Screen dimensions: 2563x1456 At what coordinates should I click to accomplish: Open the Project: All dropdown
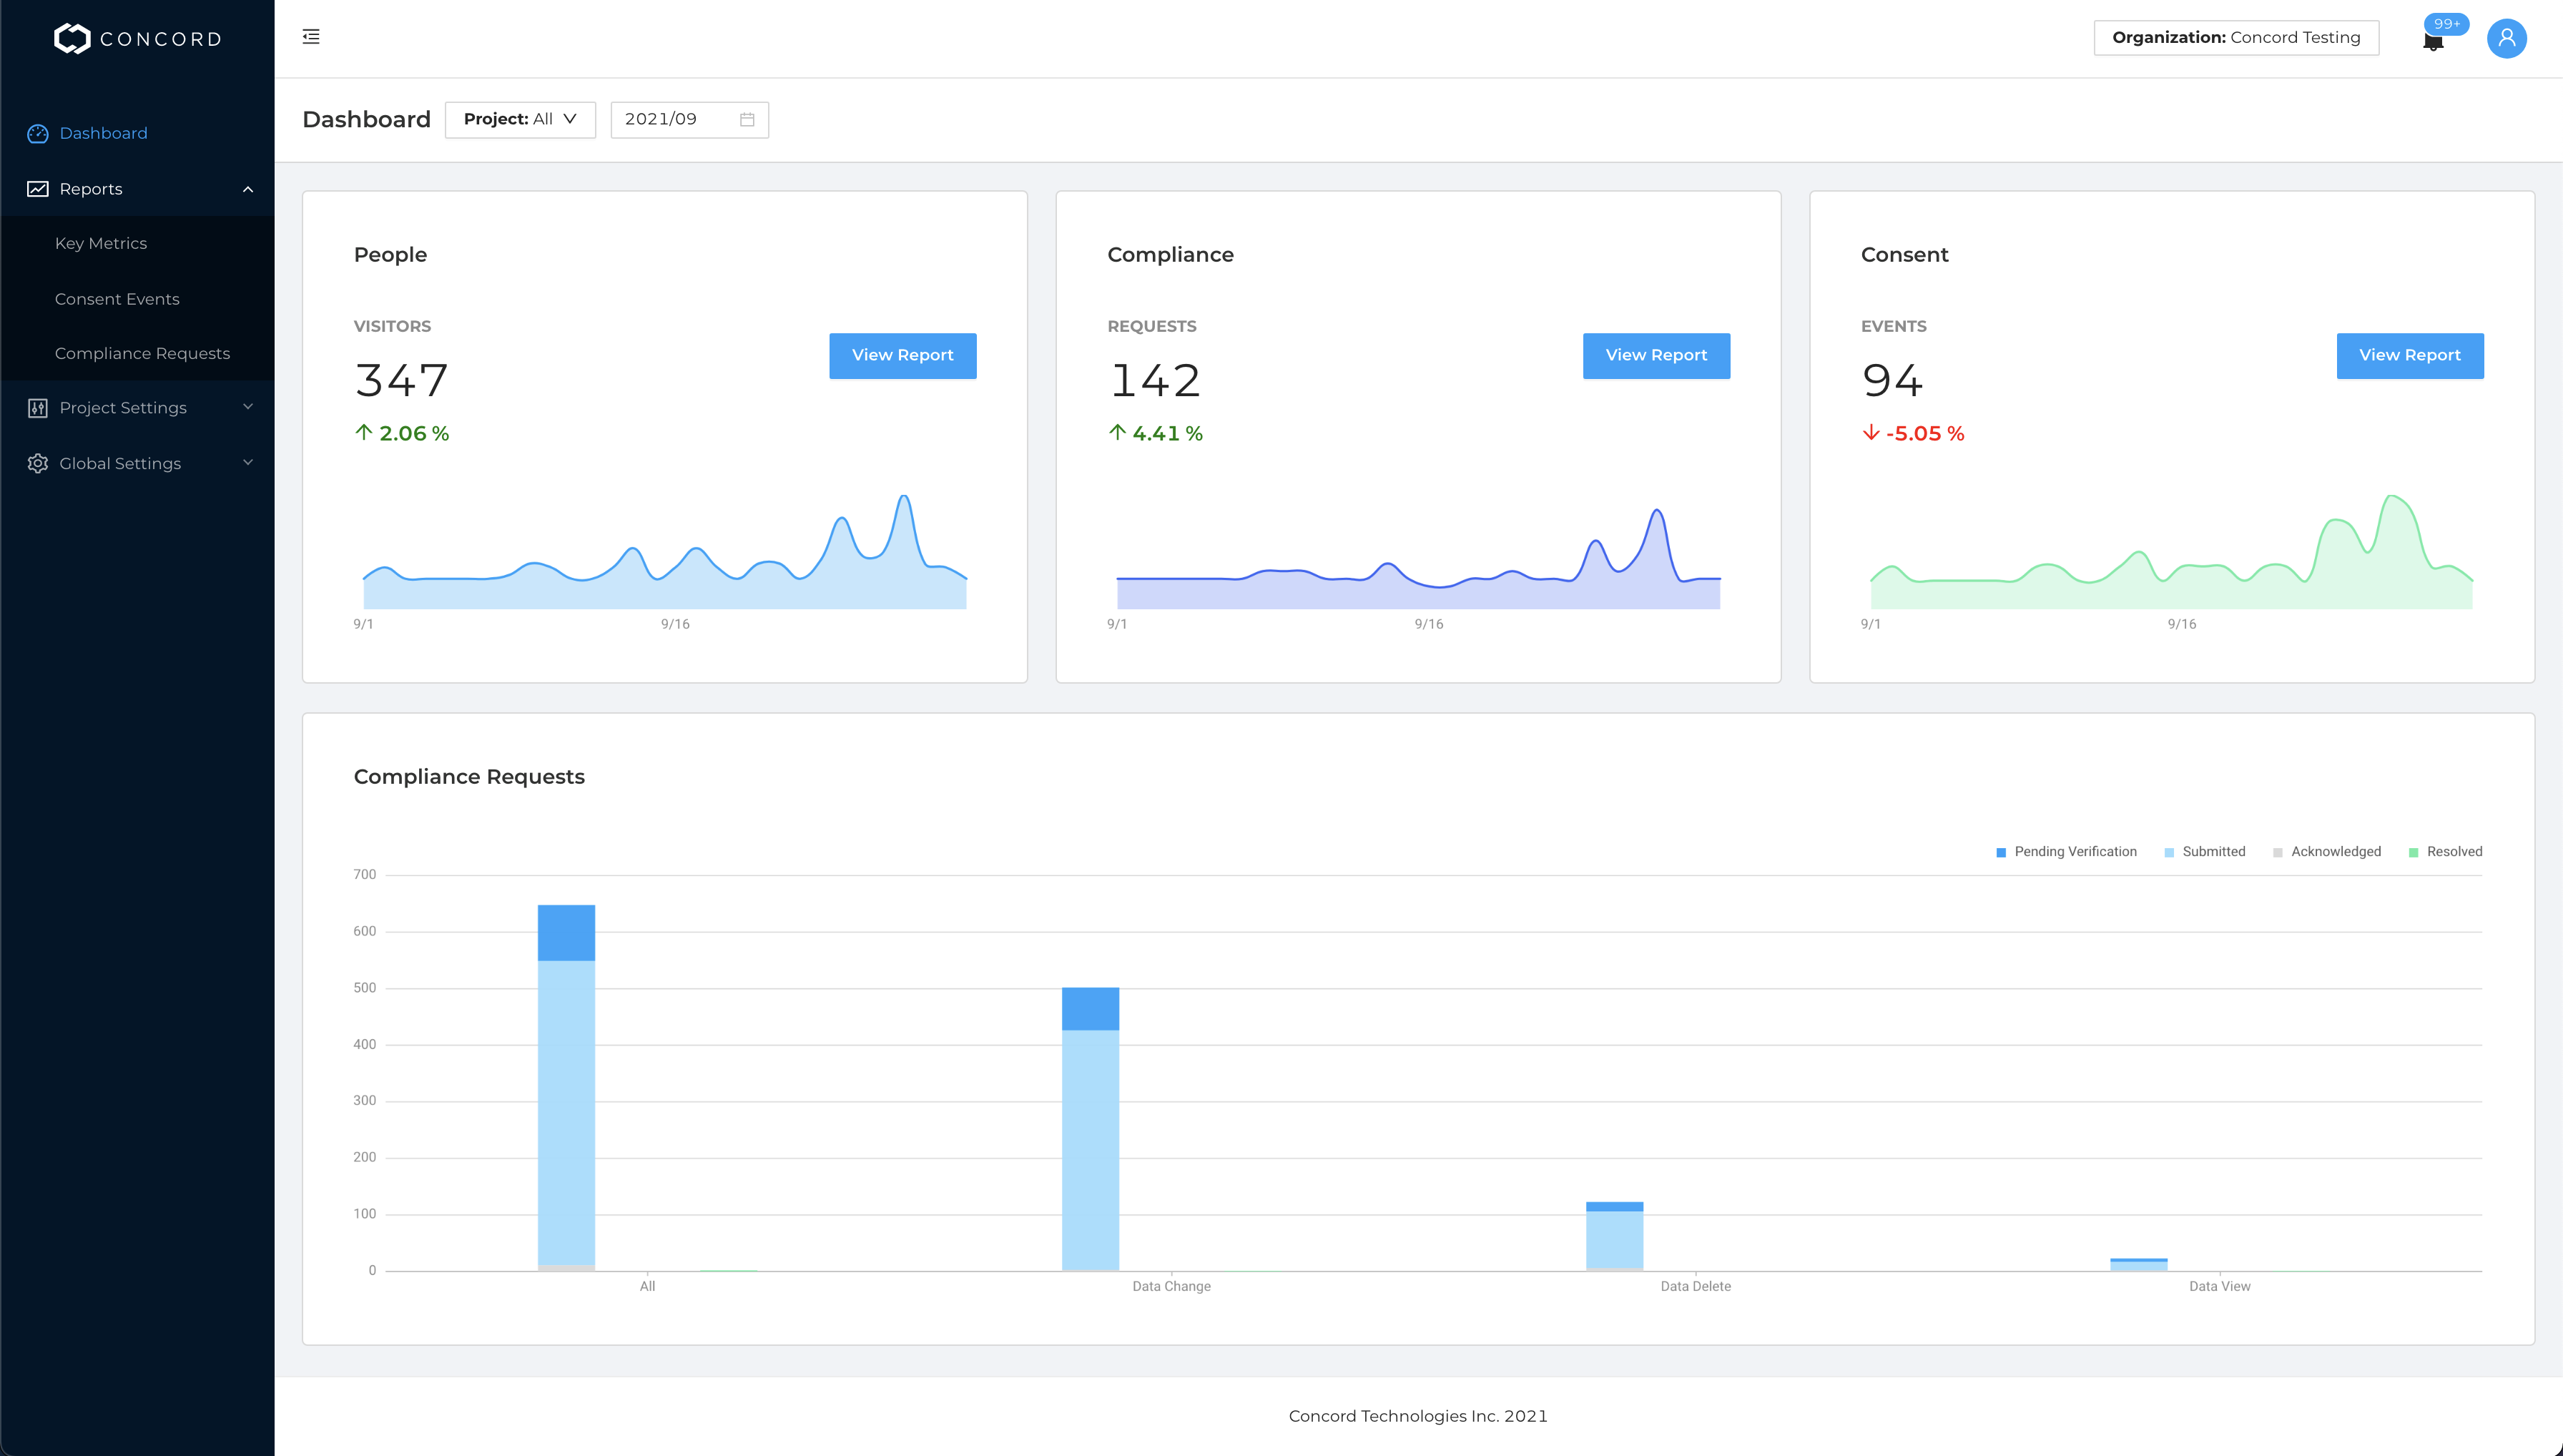point(520,120)
